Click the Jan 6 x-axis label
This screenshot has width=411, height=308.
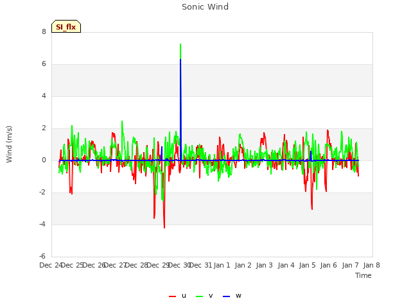click(x=328, y=265)
